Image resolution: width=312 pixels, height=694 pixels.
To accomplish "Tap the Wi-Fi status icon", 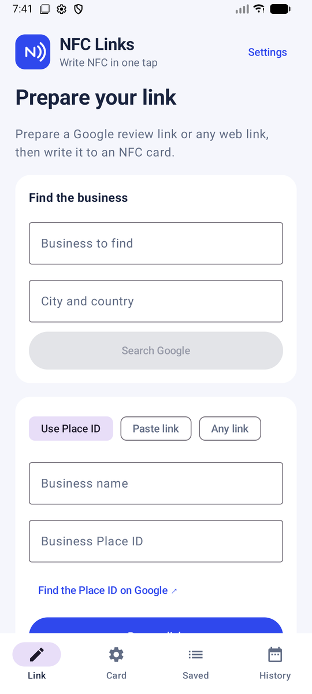I will (x=259, y=9).
